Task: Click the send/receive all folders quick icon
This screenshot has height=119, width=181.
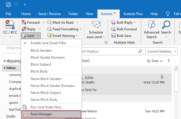Action: tap(8, 5)
